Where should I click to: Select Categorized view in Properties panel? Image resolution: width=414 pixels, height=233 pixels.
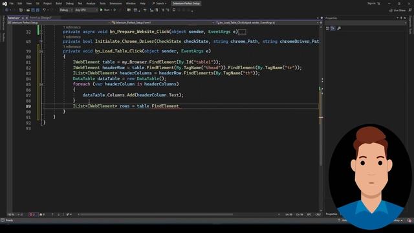pos(328,28)
